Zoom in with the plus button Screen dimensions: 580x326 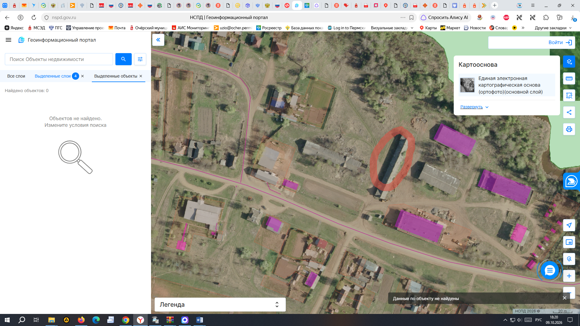coord(569,276)
